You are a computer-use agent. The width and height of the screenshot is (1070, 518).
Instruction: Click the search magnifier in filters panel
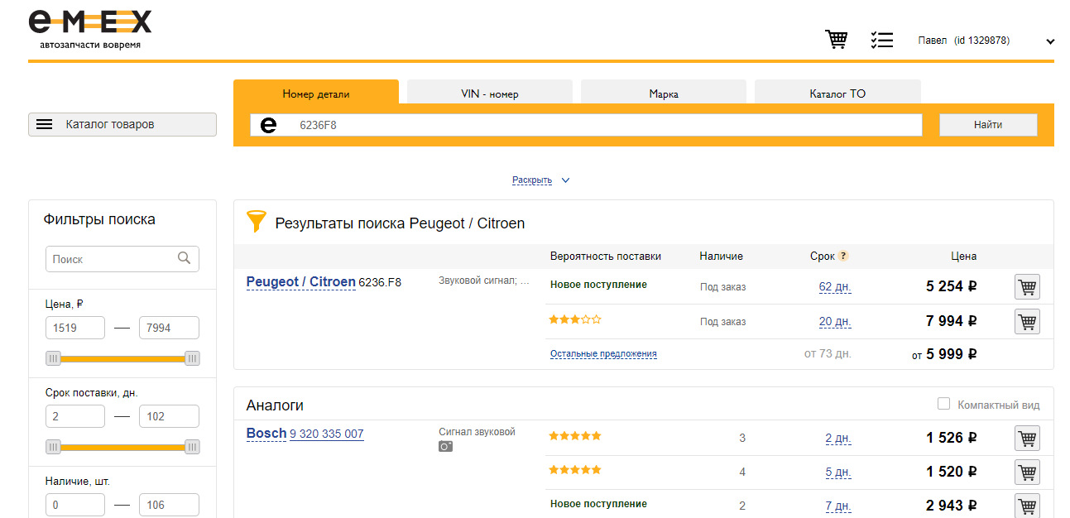point(185,259)
